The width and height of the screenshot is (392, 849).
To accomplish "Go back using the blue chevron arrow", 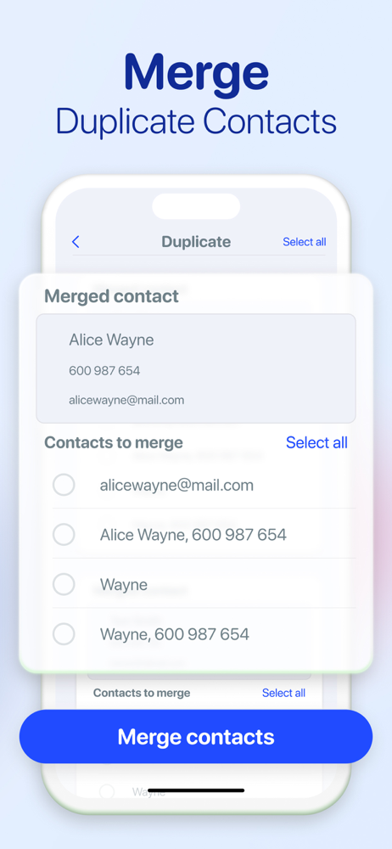I will click(76, 242).
